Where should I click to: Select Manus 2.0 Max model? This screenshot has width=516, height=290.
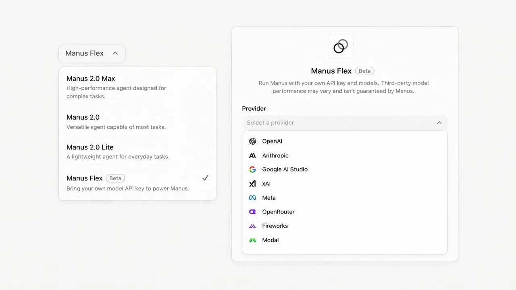pos(137,87)
